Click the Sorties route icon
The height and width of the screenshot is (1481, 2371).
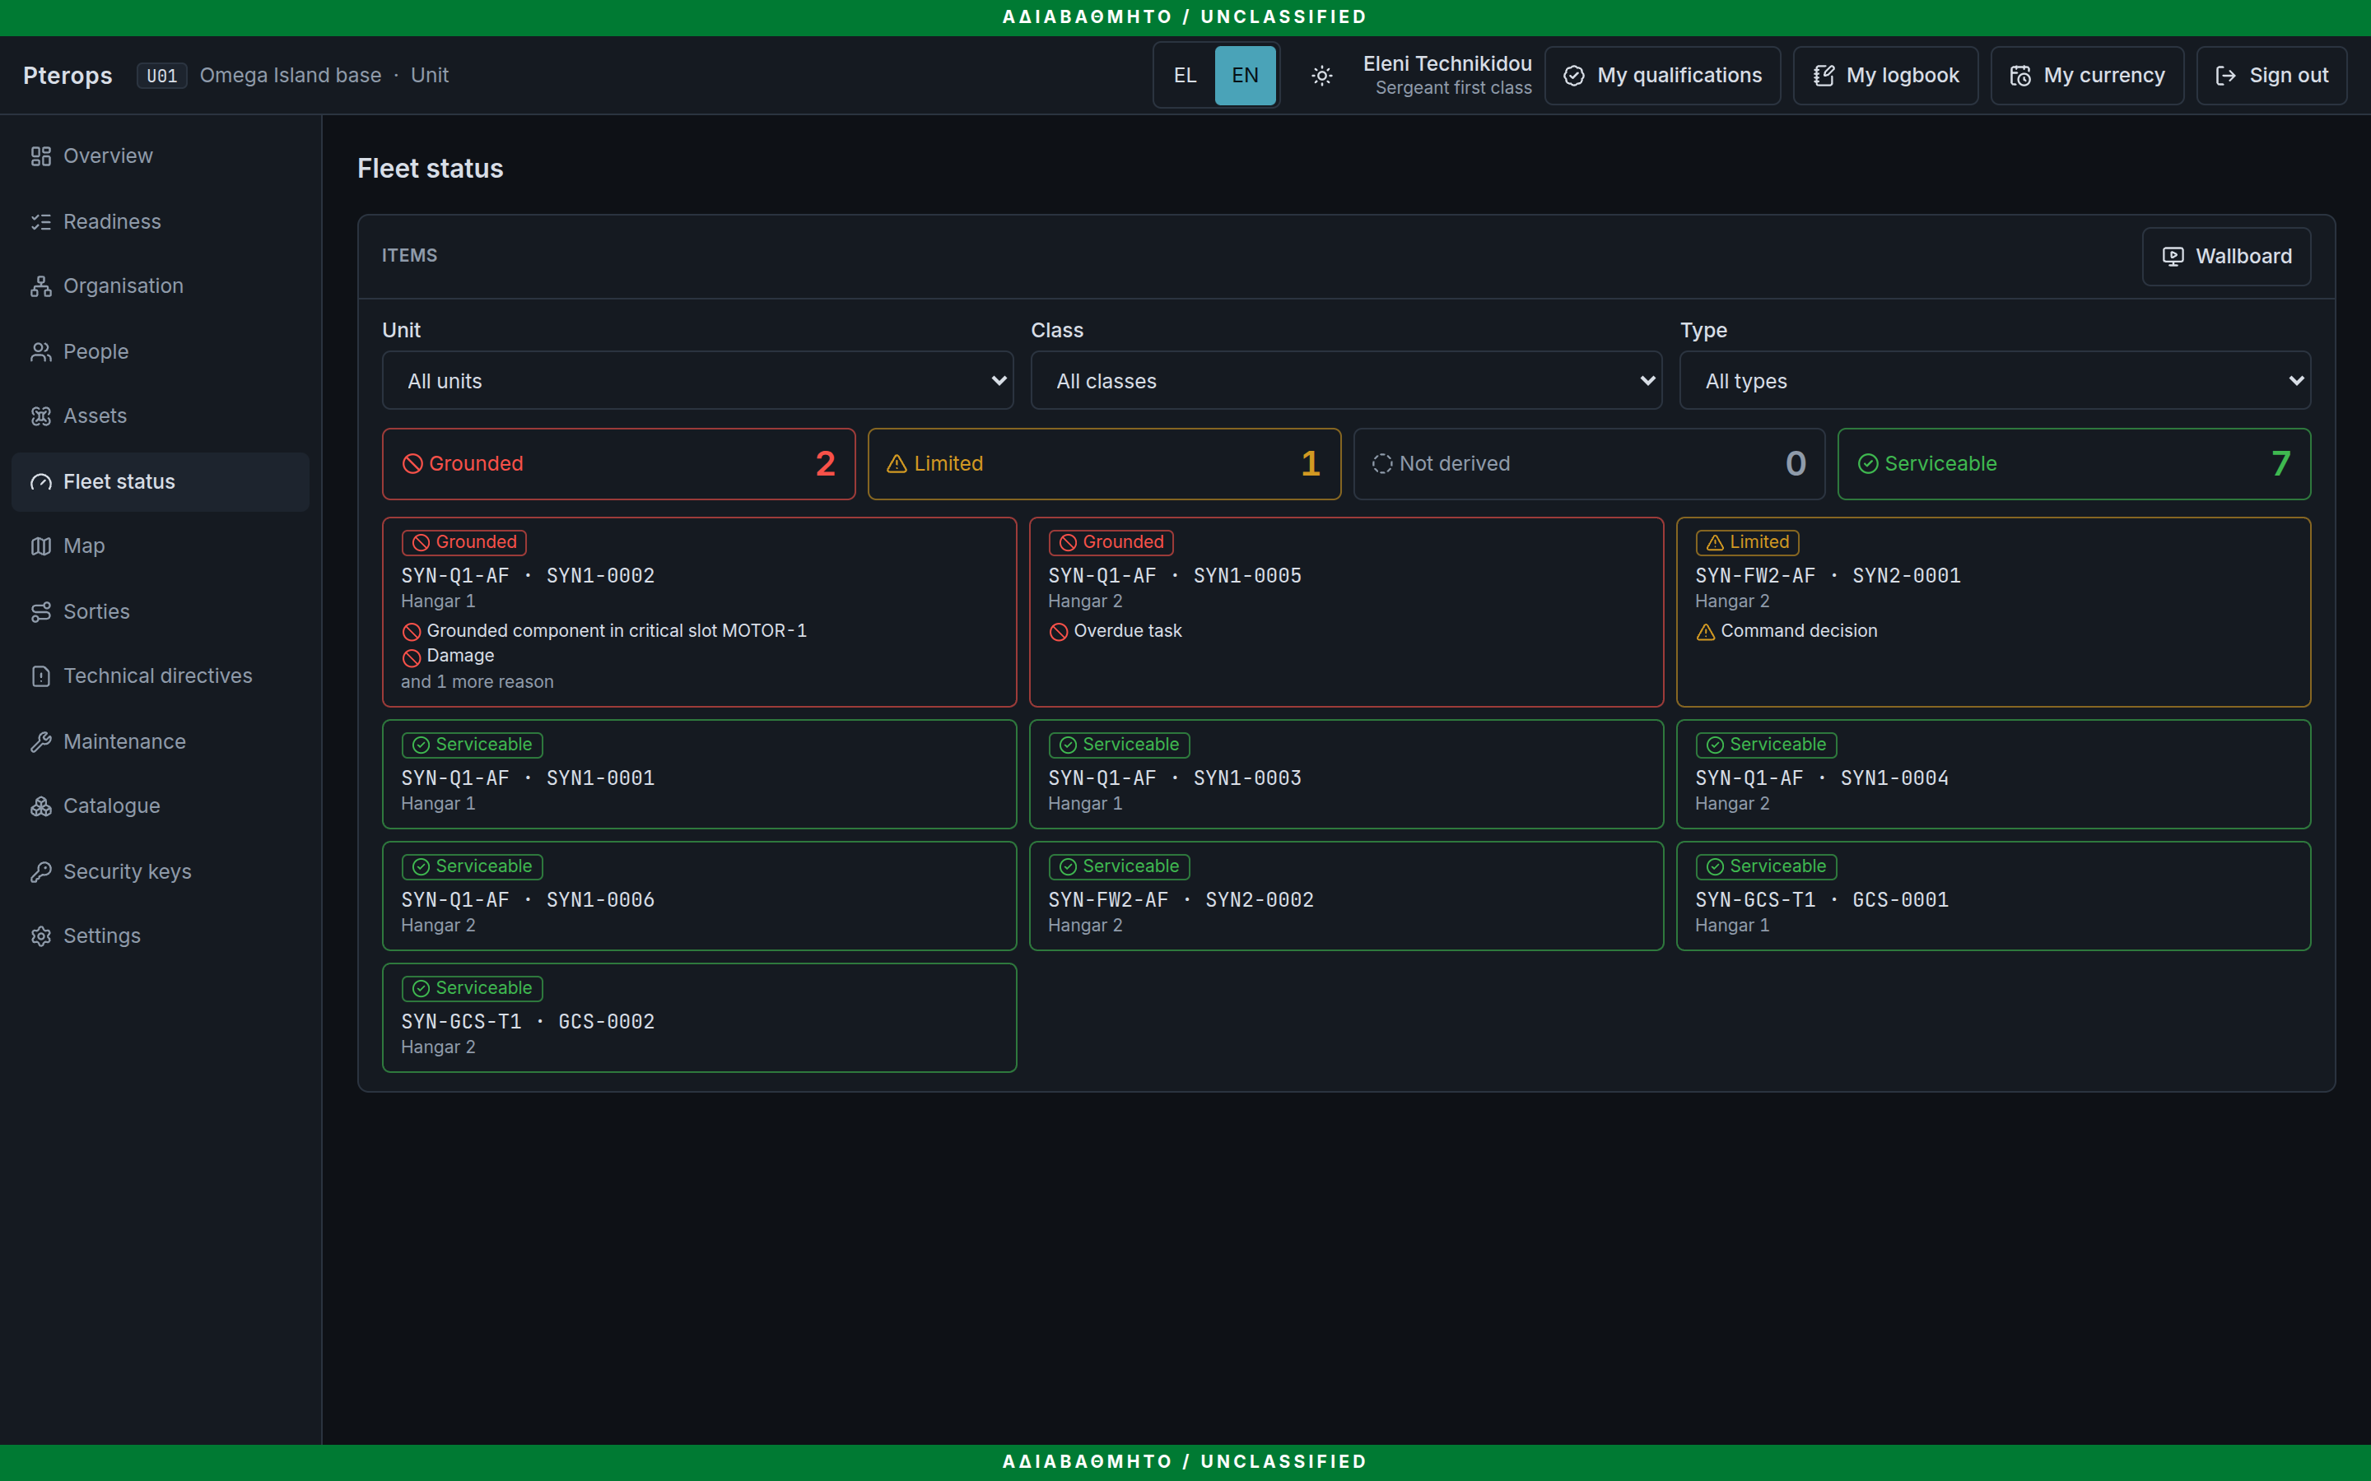pyautogui.click(x=40, y=611)
